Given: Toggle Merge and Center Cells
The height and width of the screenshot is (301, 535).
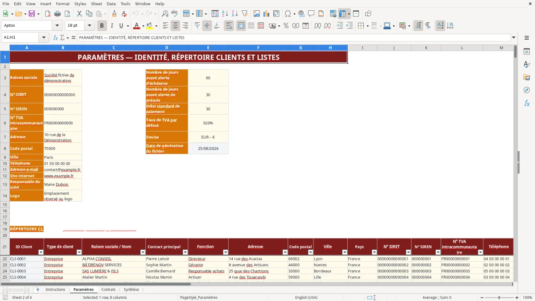Looking at the screenshot, I should coord(241,26).
